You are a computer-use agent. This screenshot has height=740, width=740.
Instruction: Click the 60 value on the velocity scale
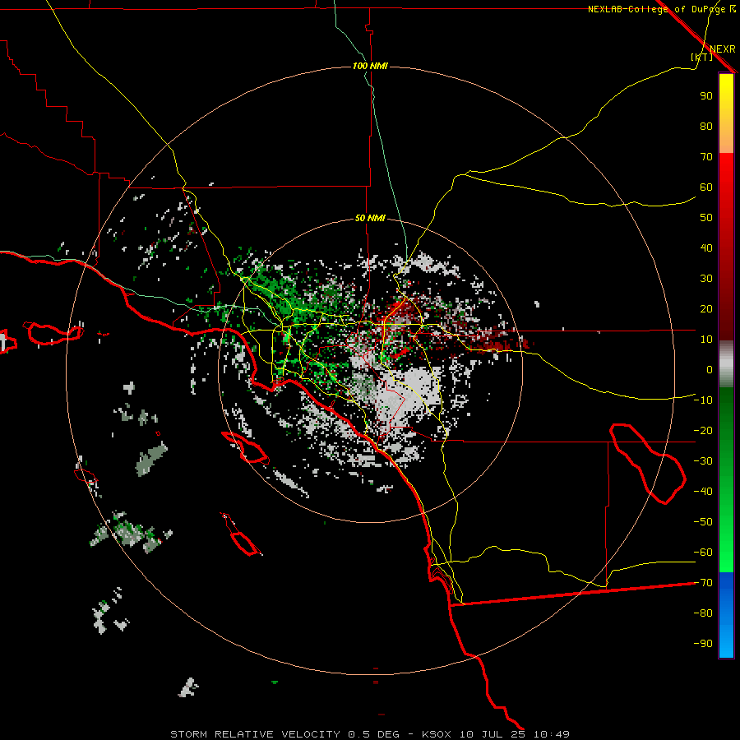706,187
